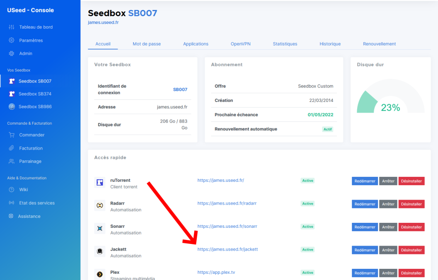Click james.useed.fr link under Seedbox title

pyautogui.click(x=103, y=22)
